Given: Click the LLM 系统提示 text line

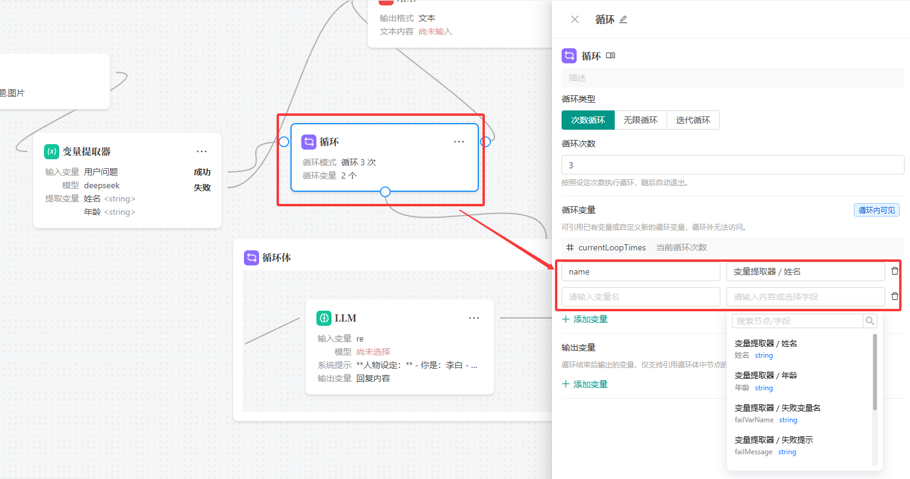Looking at the screenshot, I should click(x=398, y=365).
